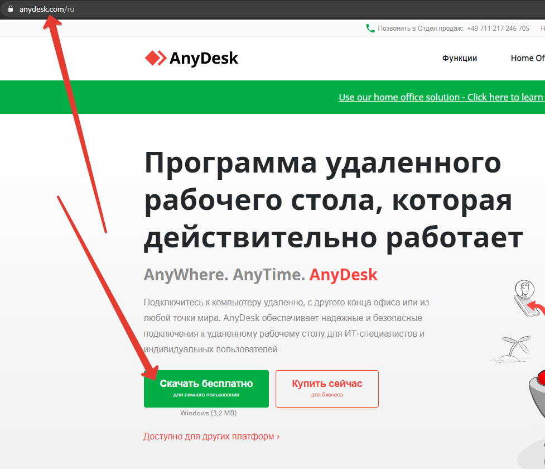
Task: Open the Home Office navigation item
Action: [527, 58]
